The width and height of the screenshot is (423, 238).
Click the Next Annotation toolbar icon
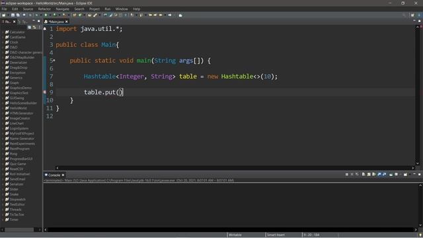point(132,15)
